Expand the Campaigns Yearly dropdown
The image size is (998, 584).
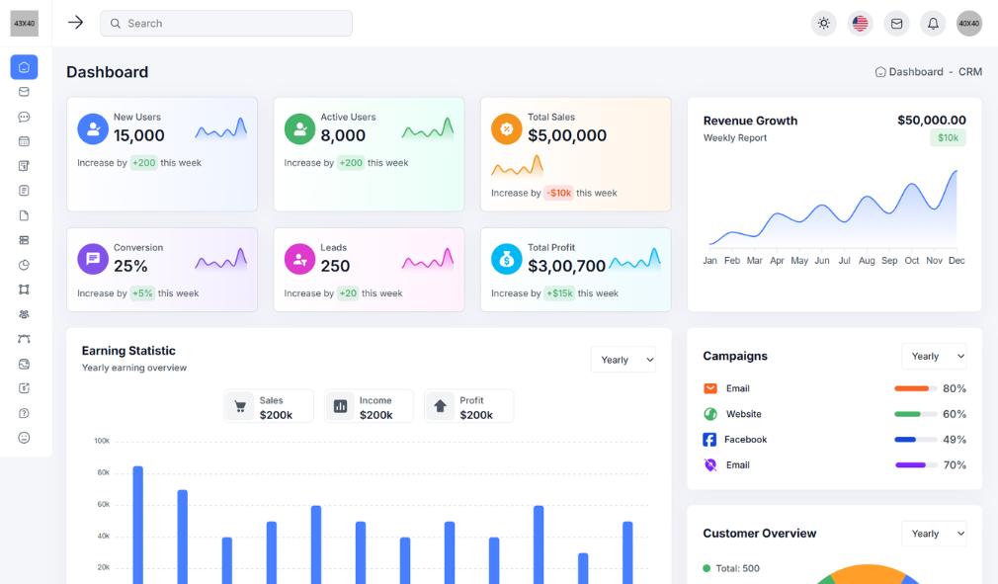click(x=934, y=356)
